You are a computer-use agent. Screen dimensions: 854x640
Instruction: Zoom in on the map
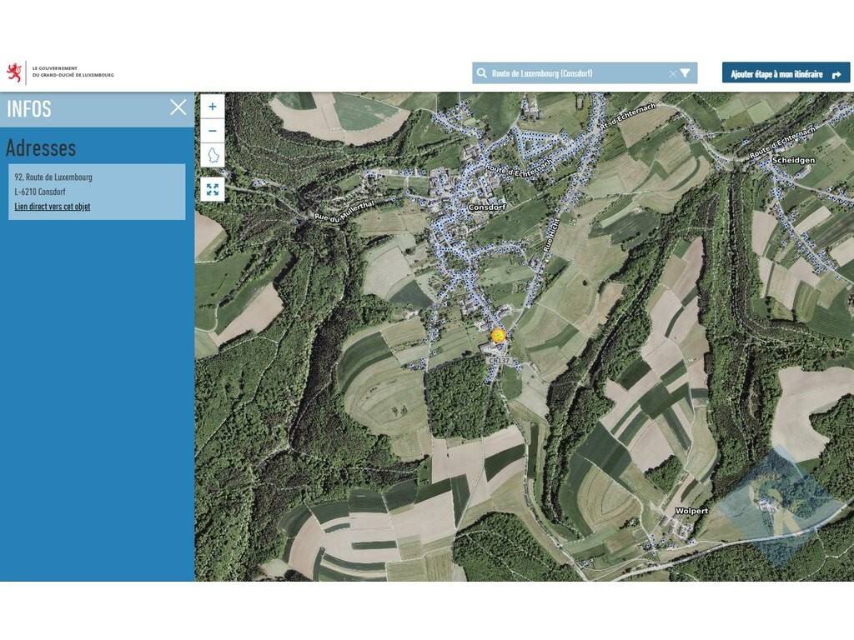point(213,107)
